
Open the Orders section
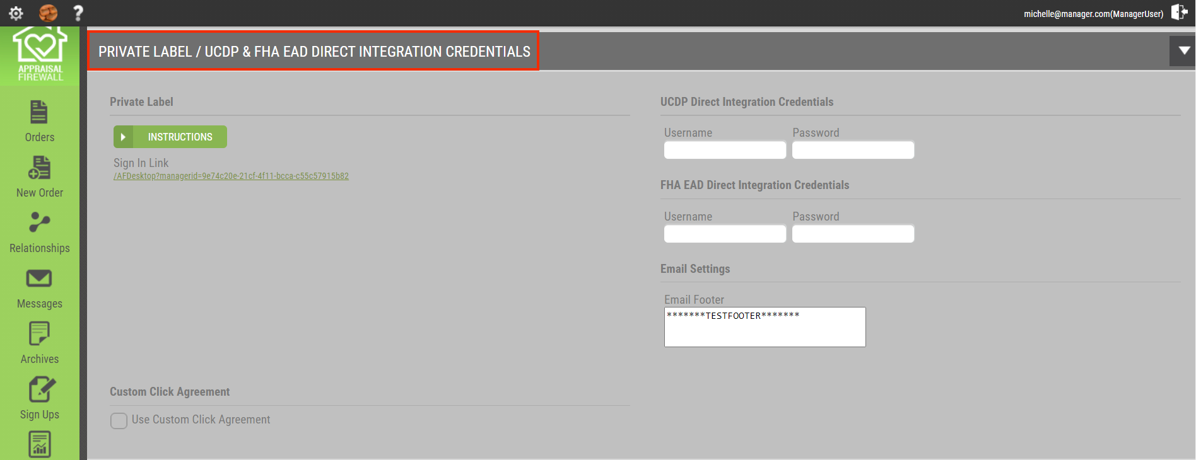tap(40, 122)
